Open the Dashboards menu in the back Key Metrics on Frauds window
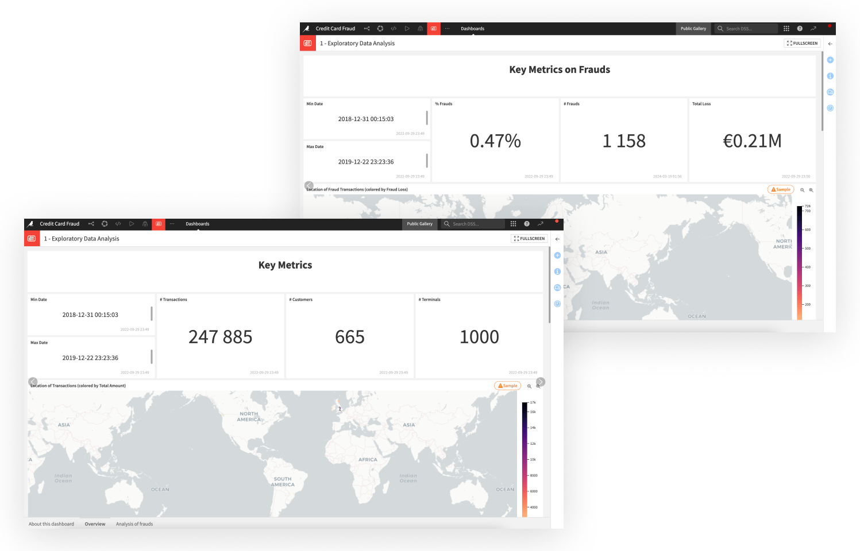This screenshot has width=860, height=551. [472, 29]
